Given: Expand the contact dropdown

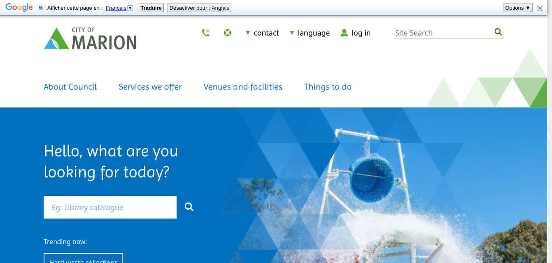Looking at the screenshot, I should pos(262,33).
